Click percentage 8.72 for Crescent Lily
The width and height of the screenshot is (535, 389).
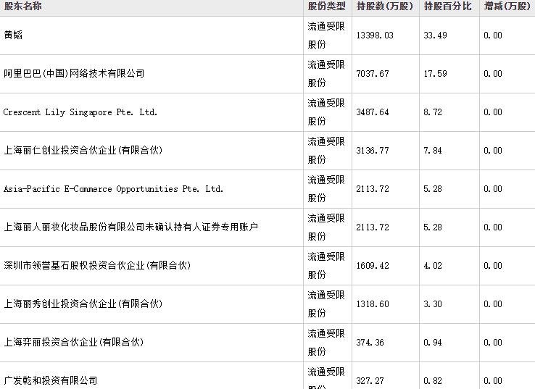click(433, 112)
